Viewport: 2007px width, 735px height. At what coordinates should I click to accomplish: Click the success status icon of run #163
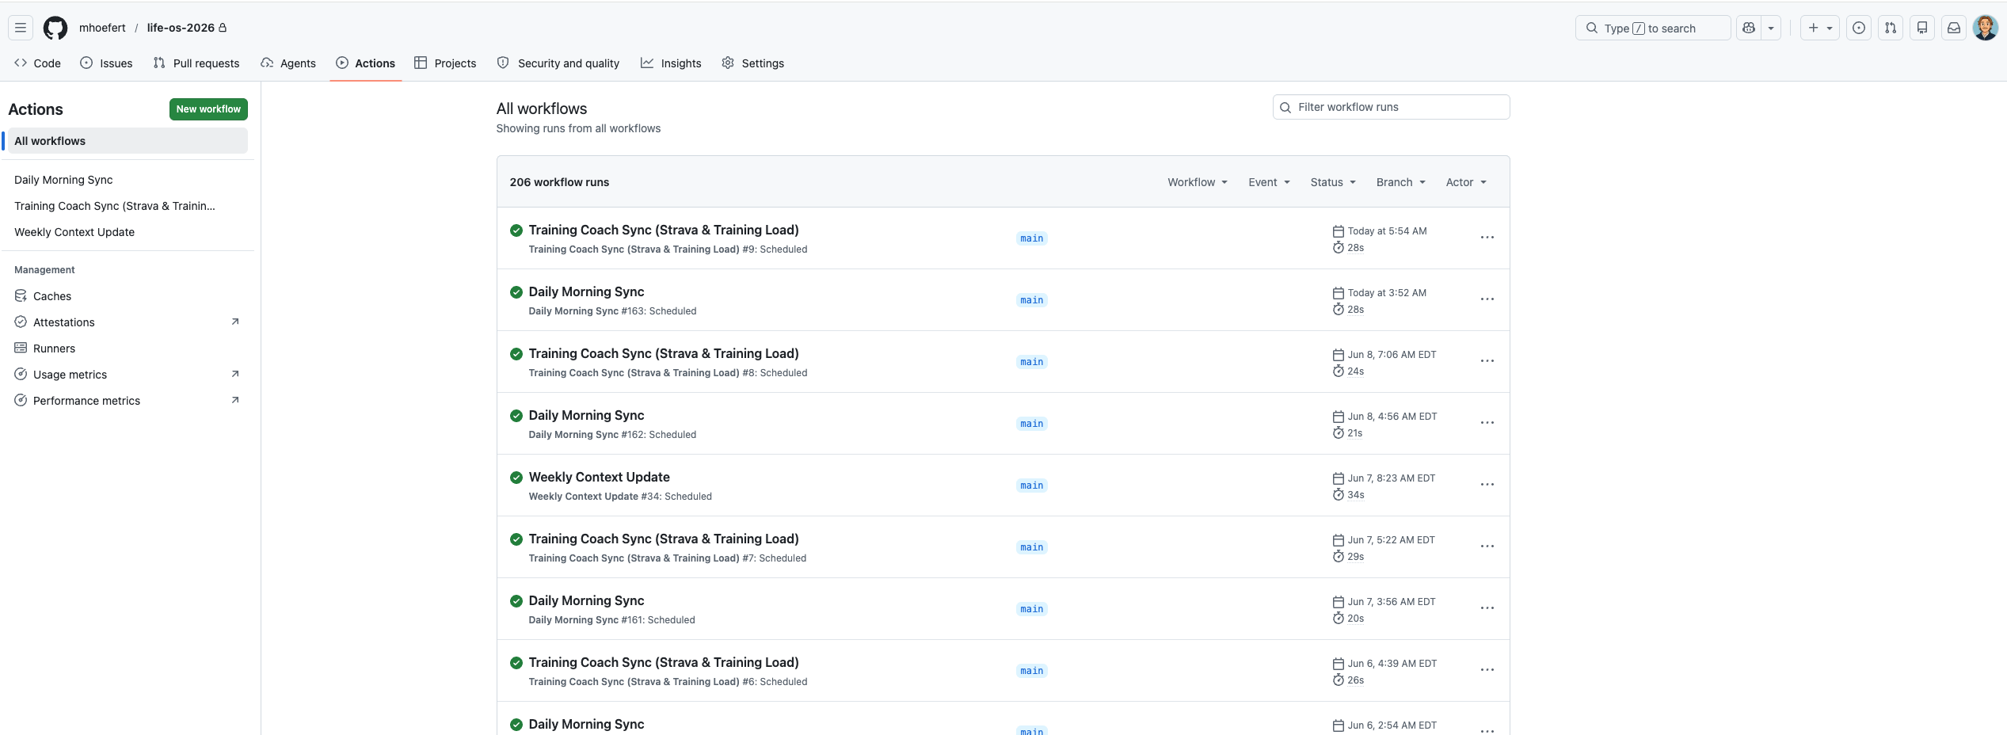[516, 292]
